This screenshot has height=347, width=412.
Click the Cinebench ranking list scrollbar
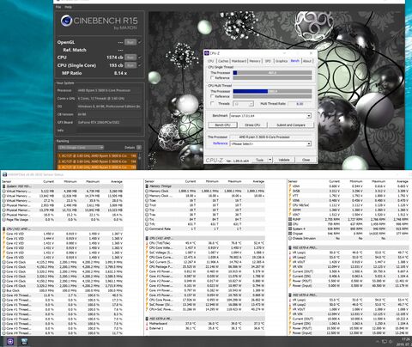click(140, 161)
